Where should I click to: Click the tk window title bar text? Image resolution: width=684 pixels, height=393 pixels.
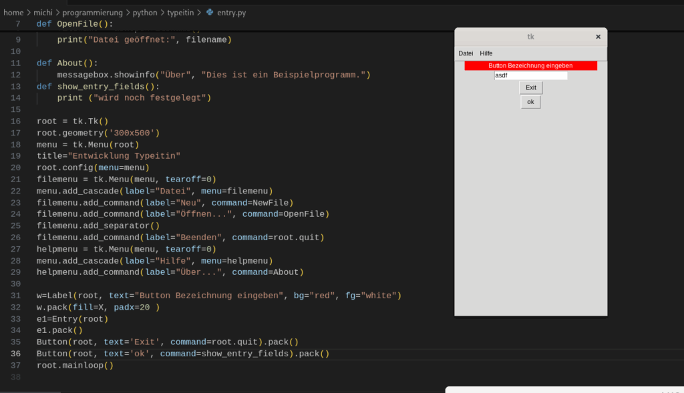pos(530,37)
